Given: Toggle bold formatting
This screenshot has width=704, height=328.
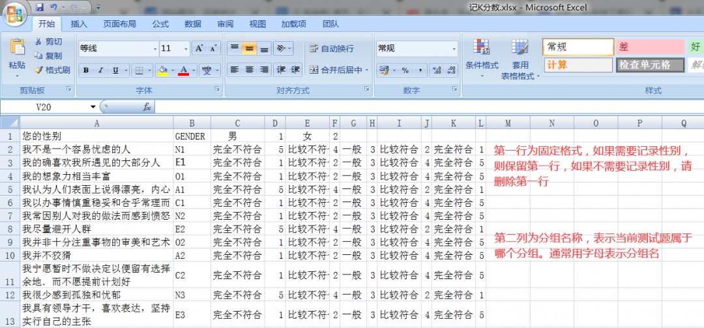Looking at the screenshot, I should [86, 70].
